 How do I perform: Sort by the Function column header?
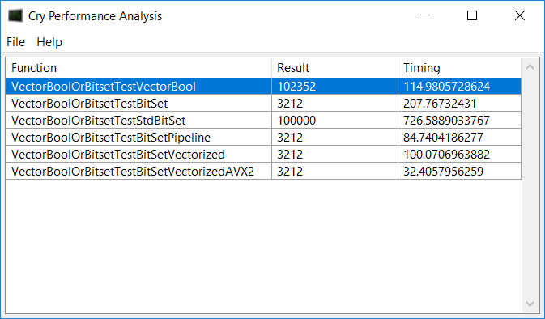138,68
